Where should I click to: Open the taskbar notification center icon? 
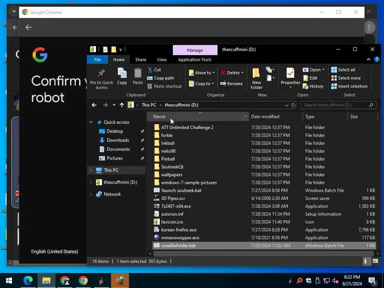pyautogui.click(x=372, y=280)
